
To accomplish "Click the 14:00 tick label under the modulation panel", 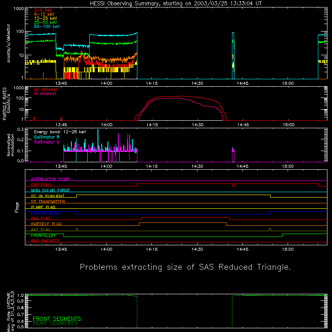I will [107, 166].
